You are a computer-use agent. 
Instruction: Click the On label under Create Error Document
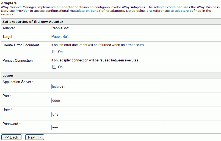click(x=60, y=52)
